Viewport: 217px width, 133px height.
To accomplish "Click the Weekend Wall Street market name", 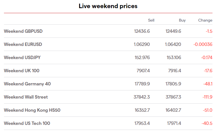I will point(26,97).
